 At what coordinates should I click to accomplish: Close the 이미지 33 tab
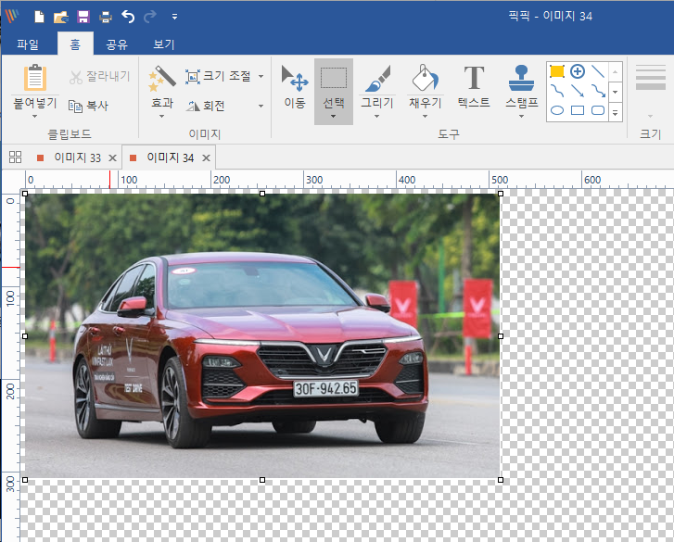click(x=112, y=158)
